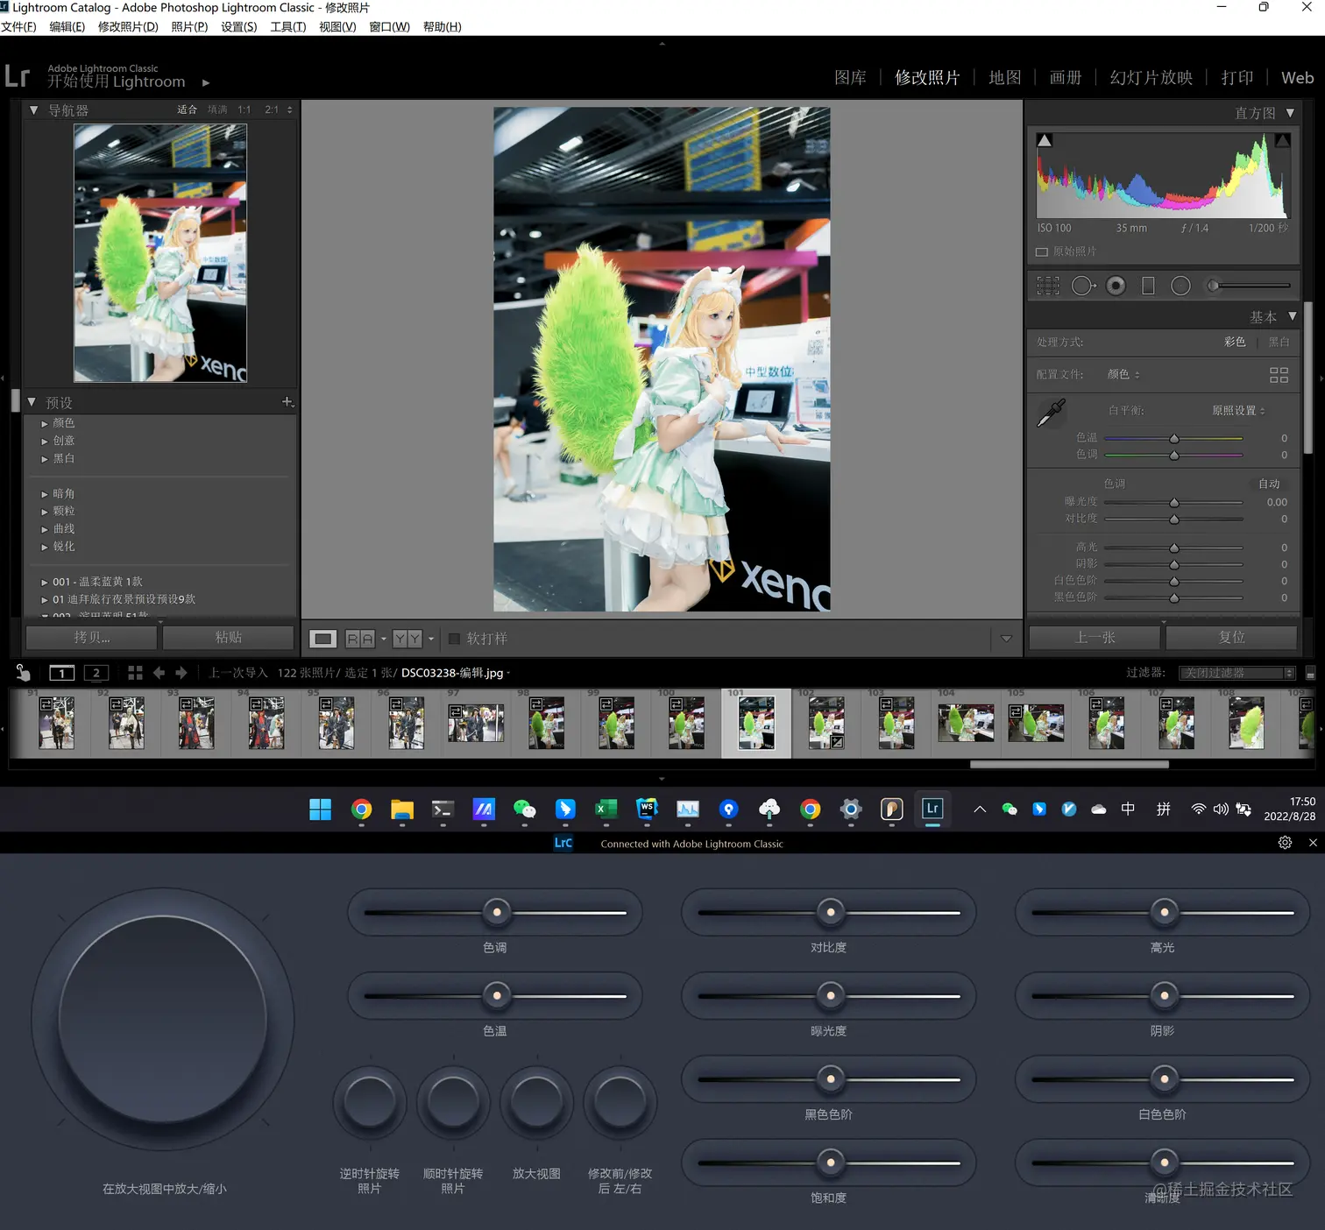Switch to the 幻灯片放映 module

1151,77
